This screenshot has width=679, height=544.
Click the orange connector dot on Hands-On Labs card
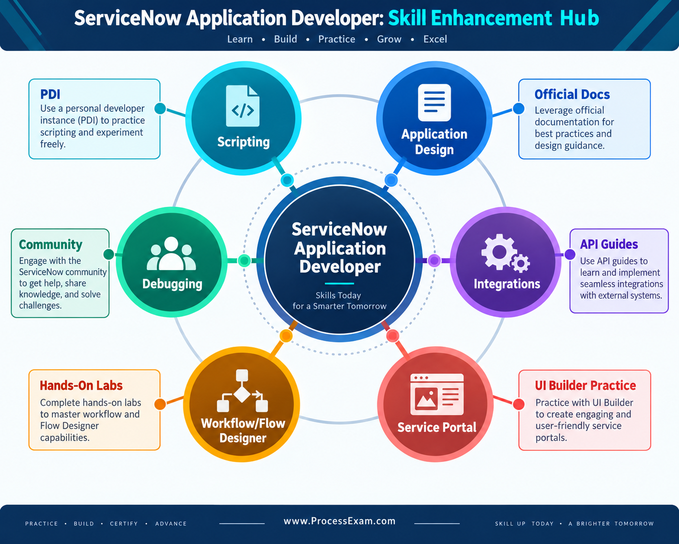click(160, 404)
